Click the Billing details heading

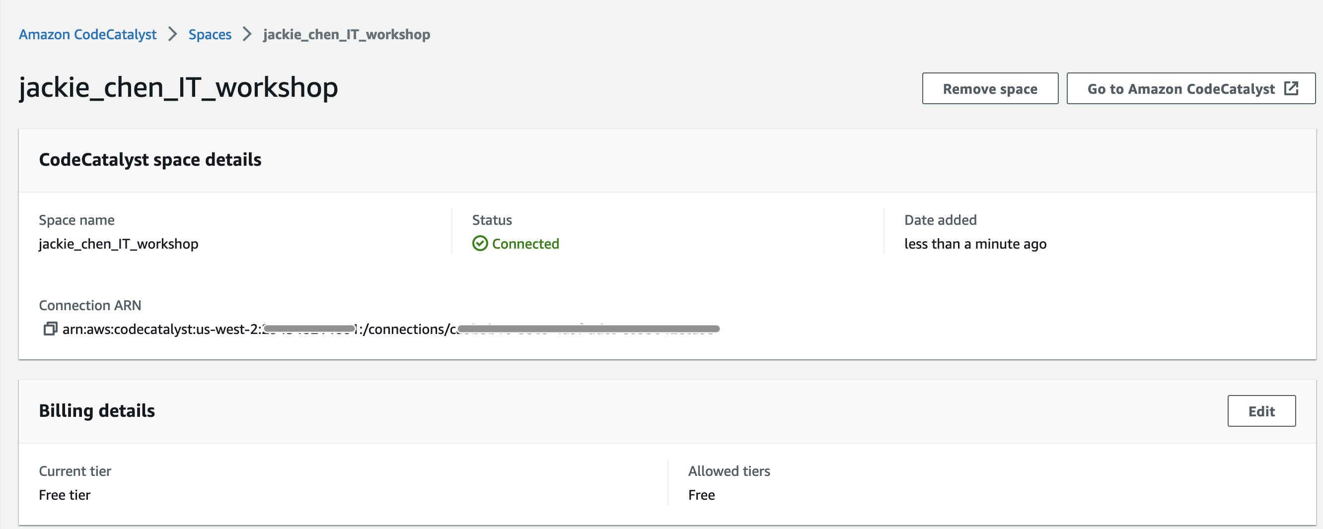click(97, 411)
